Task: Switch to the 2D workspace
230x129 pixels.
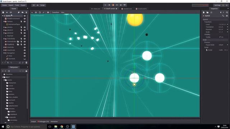Action: click(34, 5)
